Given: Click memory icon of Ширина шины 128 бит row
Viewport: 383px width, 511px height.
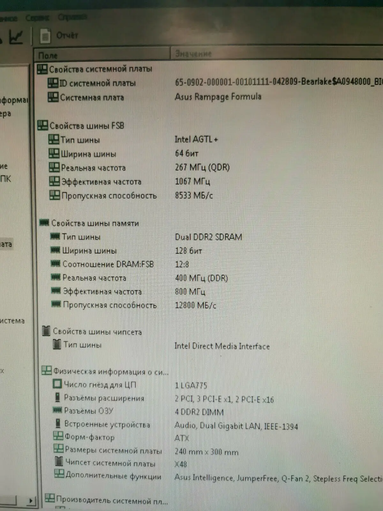Looking at the screenshot, I should (56, 250).
